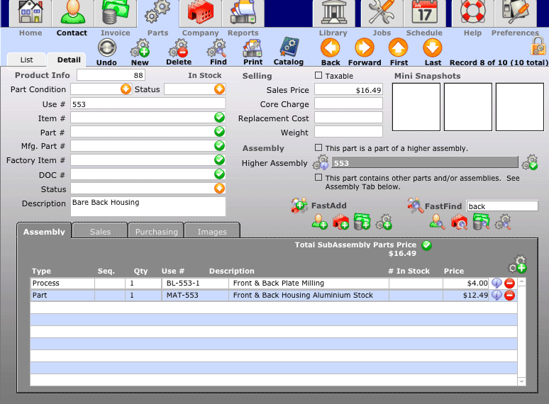Expand the Status dropdown beside Part Condition
This screenshot has height=404, width=549.
[x=219, y=89]
